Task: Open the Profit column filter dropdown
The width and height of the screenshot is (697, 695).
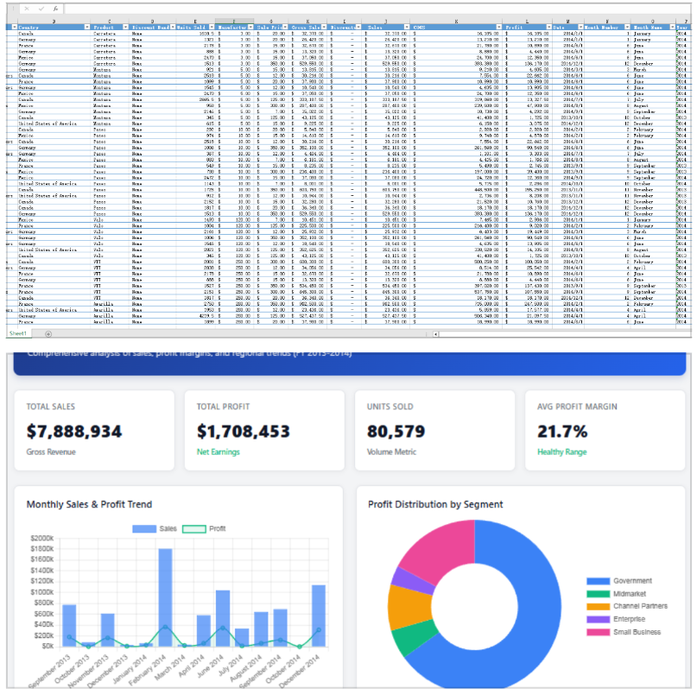Action: tap(548, 27)
